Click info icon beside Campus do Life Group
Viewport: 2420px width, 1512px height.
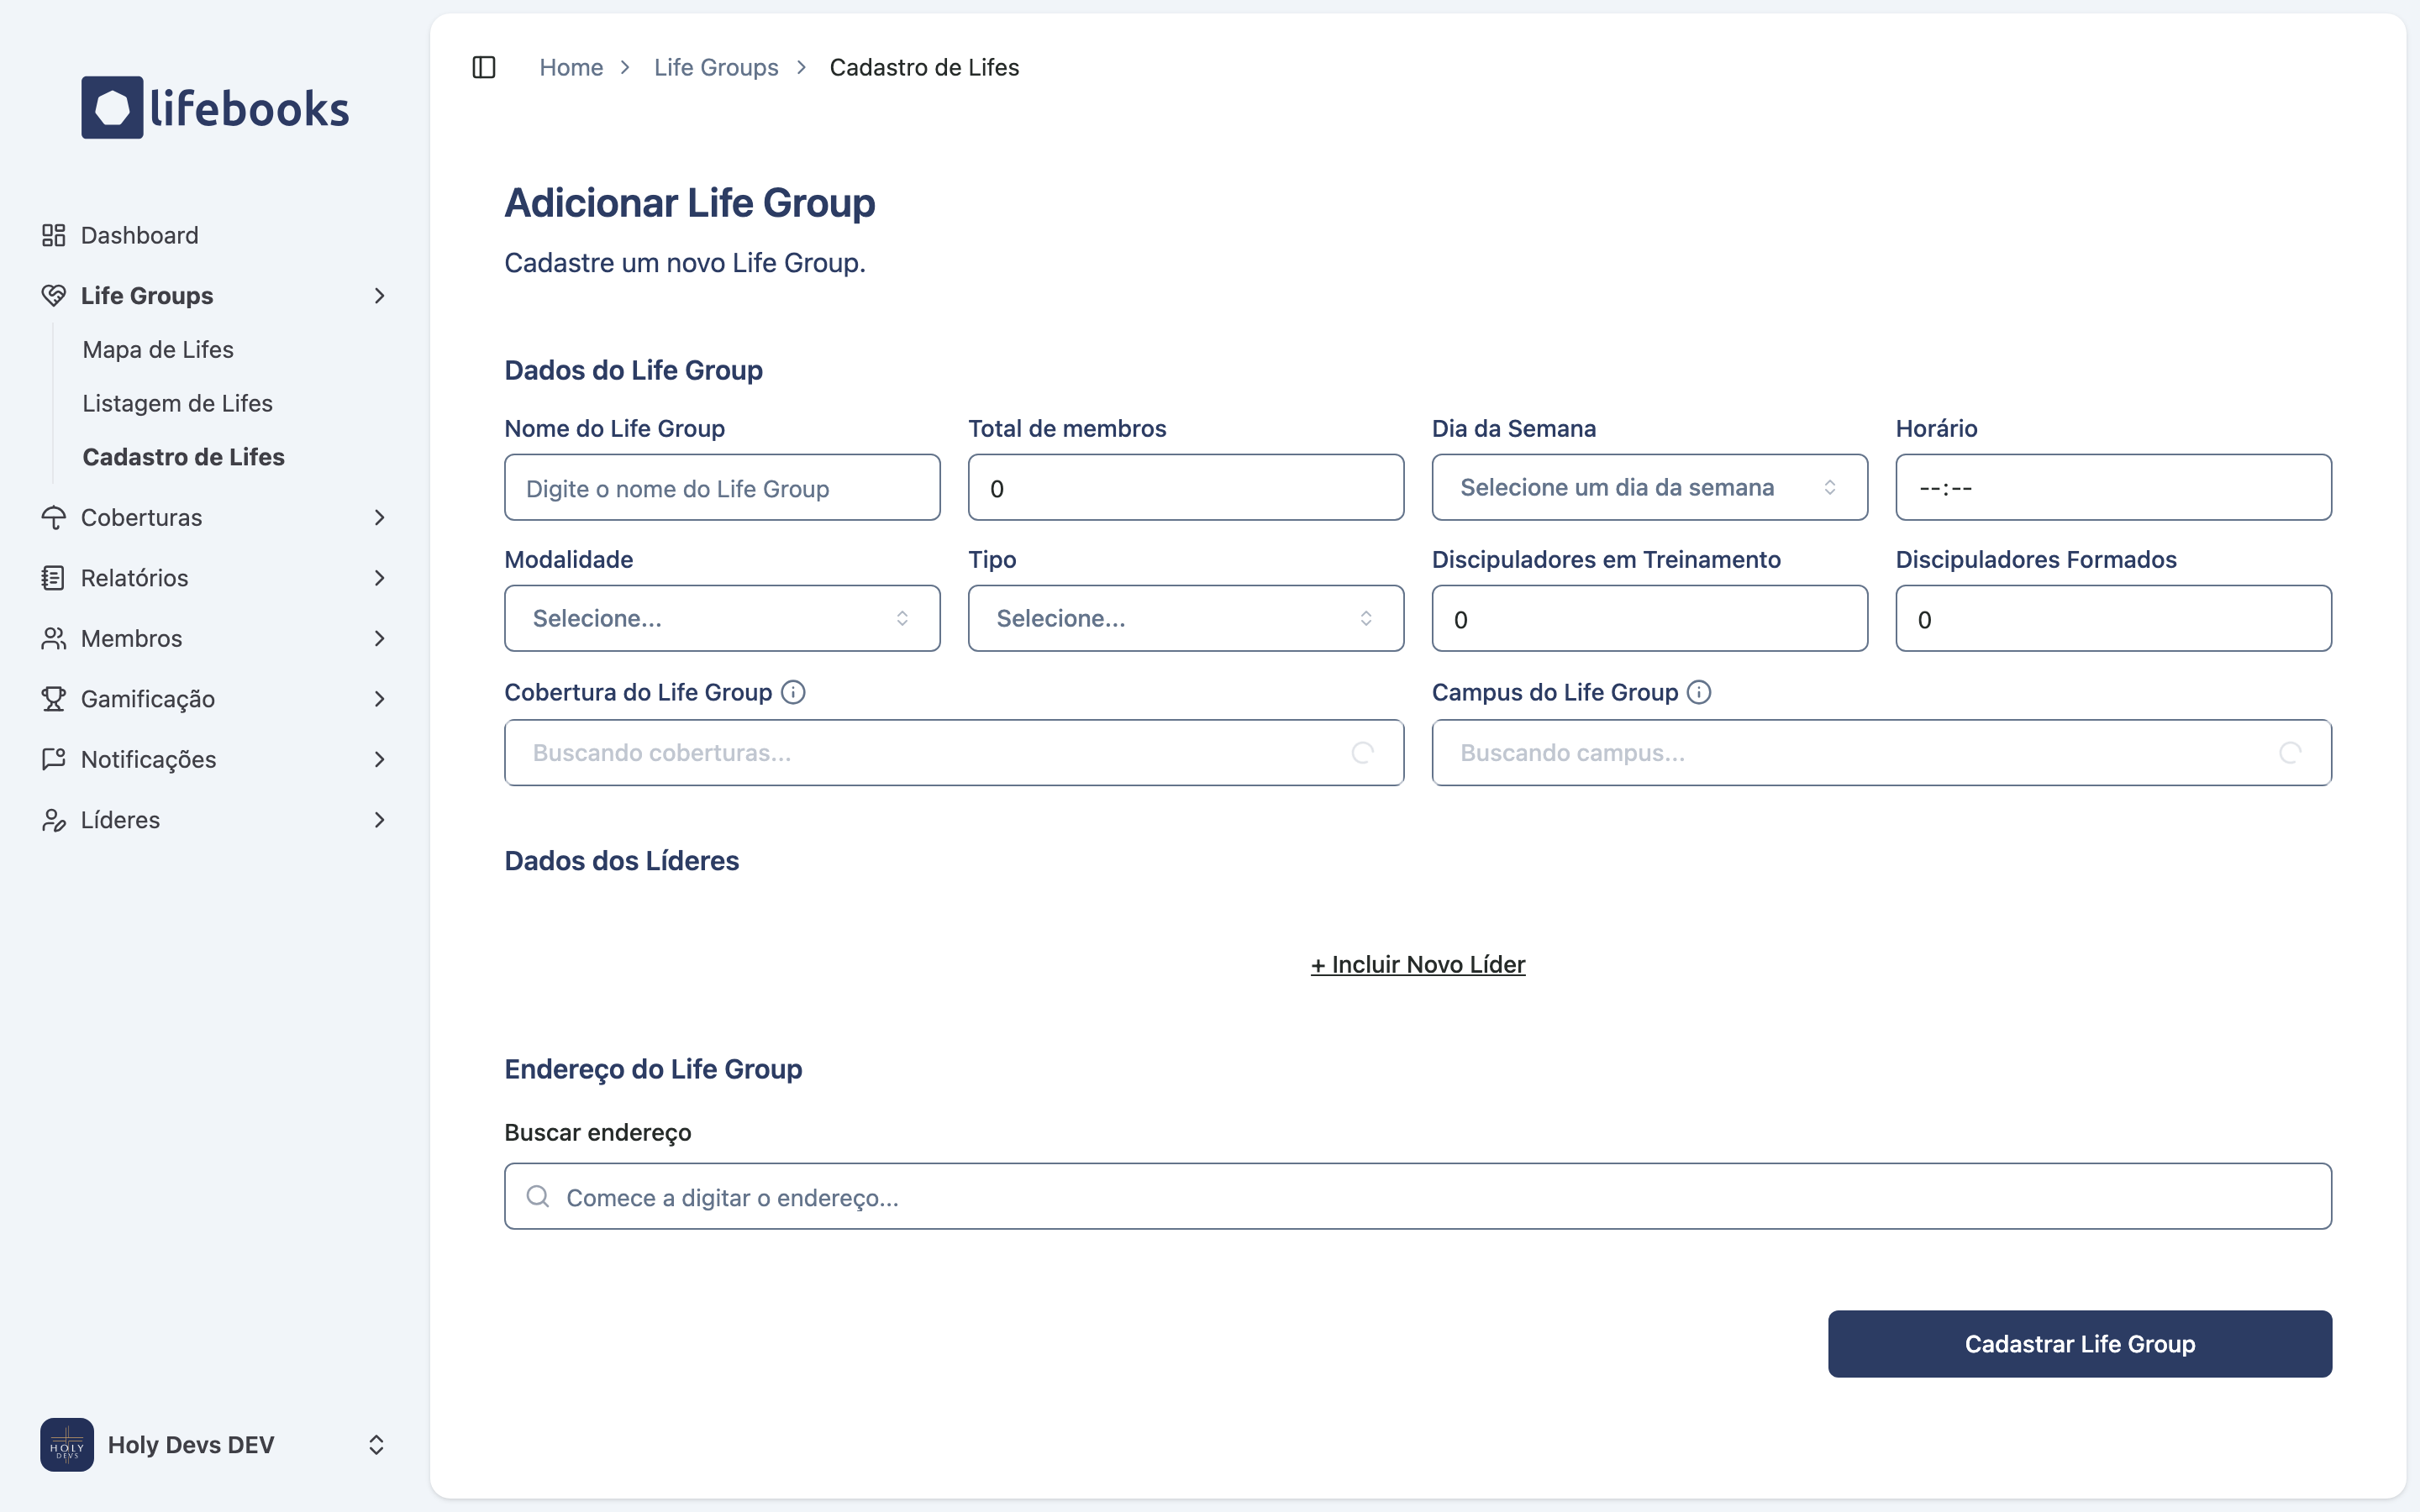[1699, 692]
